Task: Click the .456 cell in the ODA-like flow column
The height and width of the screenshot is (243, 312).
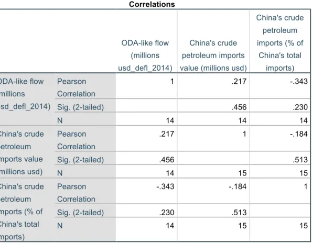Action: [x=167, y=160]
